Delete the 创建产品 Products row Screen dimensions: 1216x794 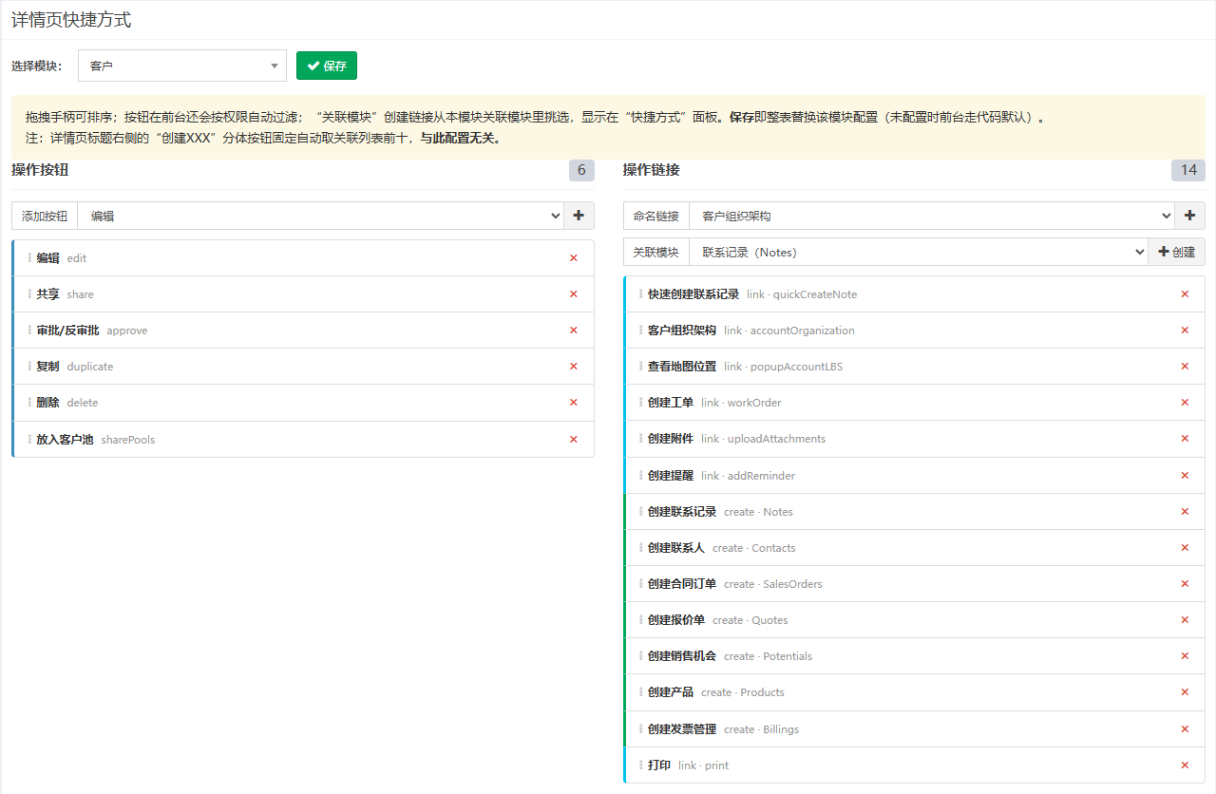(1185, 692)
